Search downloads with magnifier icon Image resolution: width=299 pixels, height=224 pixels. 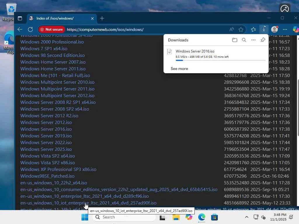[x=244, y=40]
